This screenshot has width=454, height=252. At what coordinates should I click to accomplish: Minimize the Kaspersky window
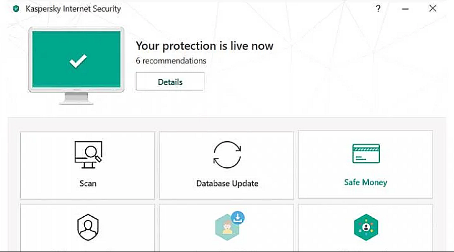coord(406,9)
